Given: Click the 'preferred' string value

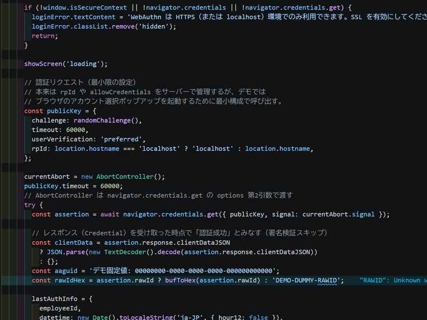Looking at the screenshot, I should tap(121, 139).
